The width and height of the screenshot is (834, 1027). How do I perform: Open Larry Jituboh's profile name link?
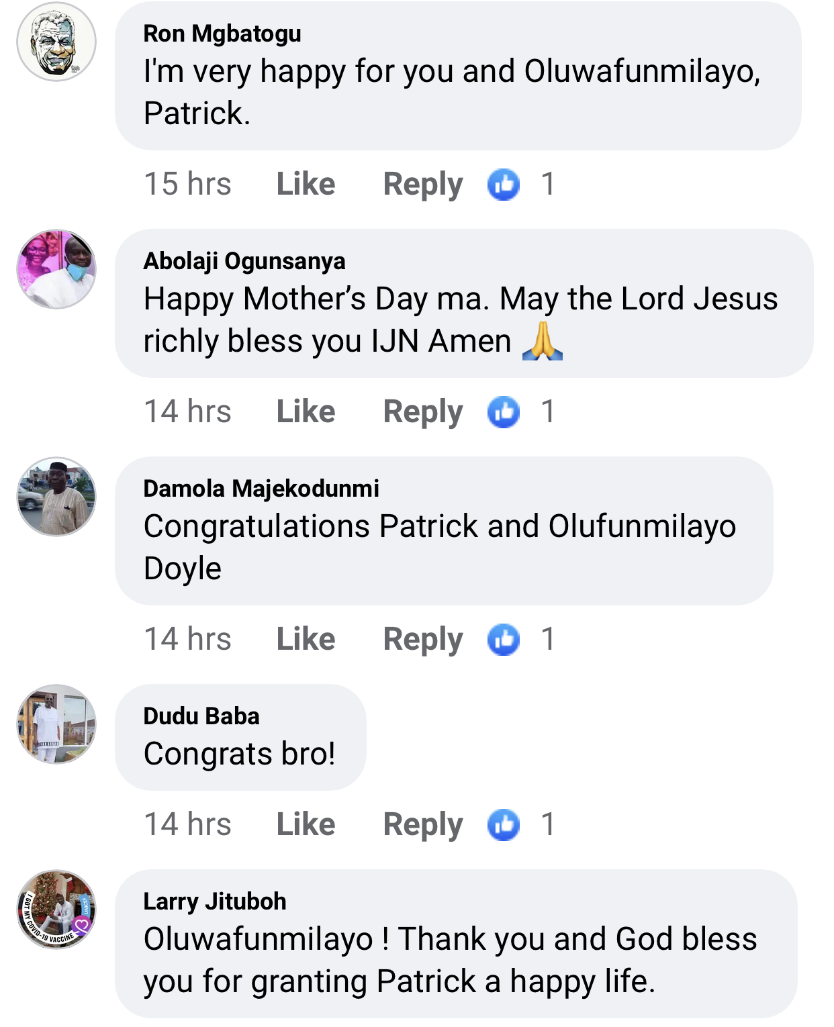click(x=215, y=901)
